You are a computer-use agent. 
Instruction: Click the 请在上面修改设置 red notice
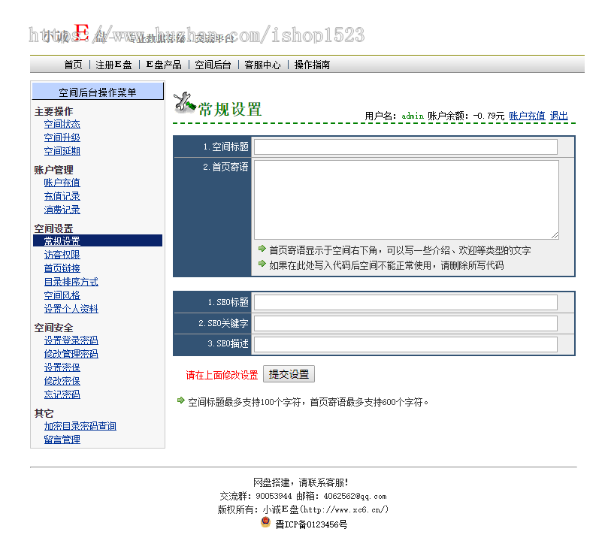pyautogui.click(x=222, y=375)
